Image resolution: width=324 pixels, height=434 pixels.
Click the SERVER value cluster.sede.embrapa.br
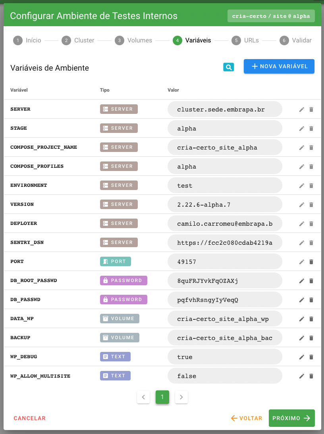point(225,109)
